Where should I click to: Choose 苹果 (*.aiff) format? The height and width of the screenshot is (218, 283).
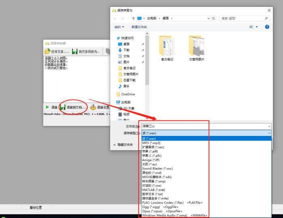tap(207, 151)
